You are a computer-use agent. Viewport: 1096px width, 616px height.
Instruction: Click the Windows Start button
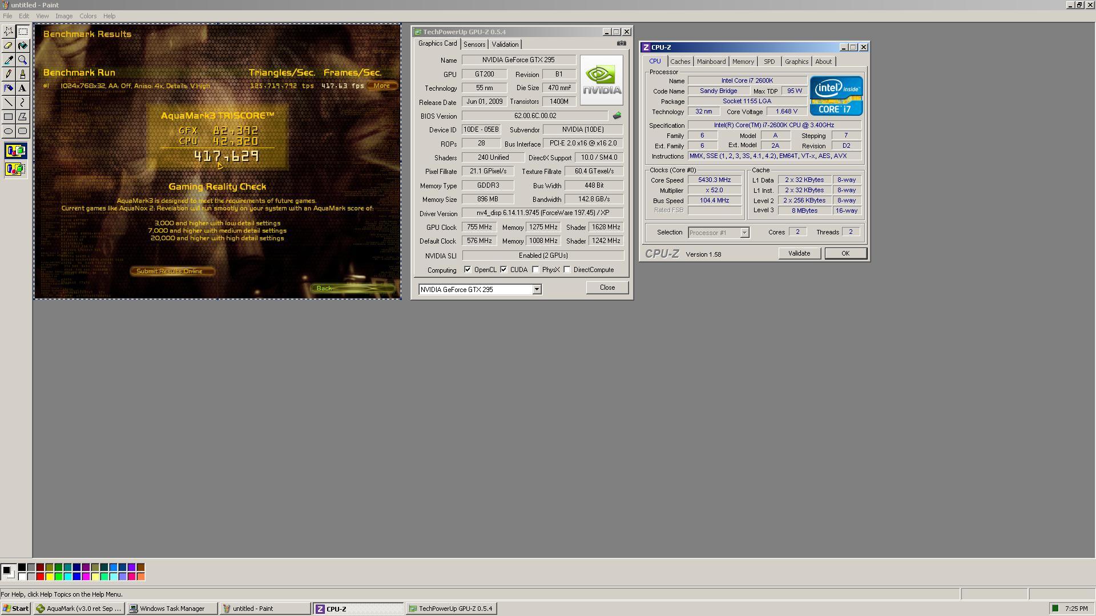16,609
